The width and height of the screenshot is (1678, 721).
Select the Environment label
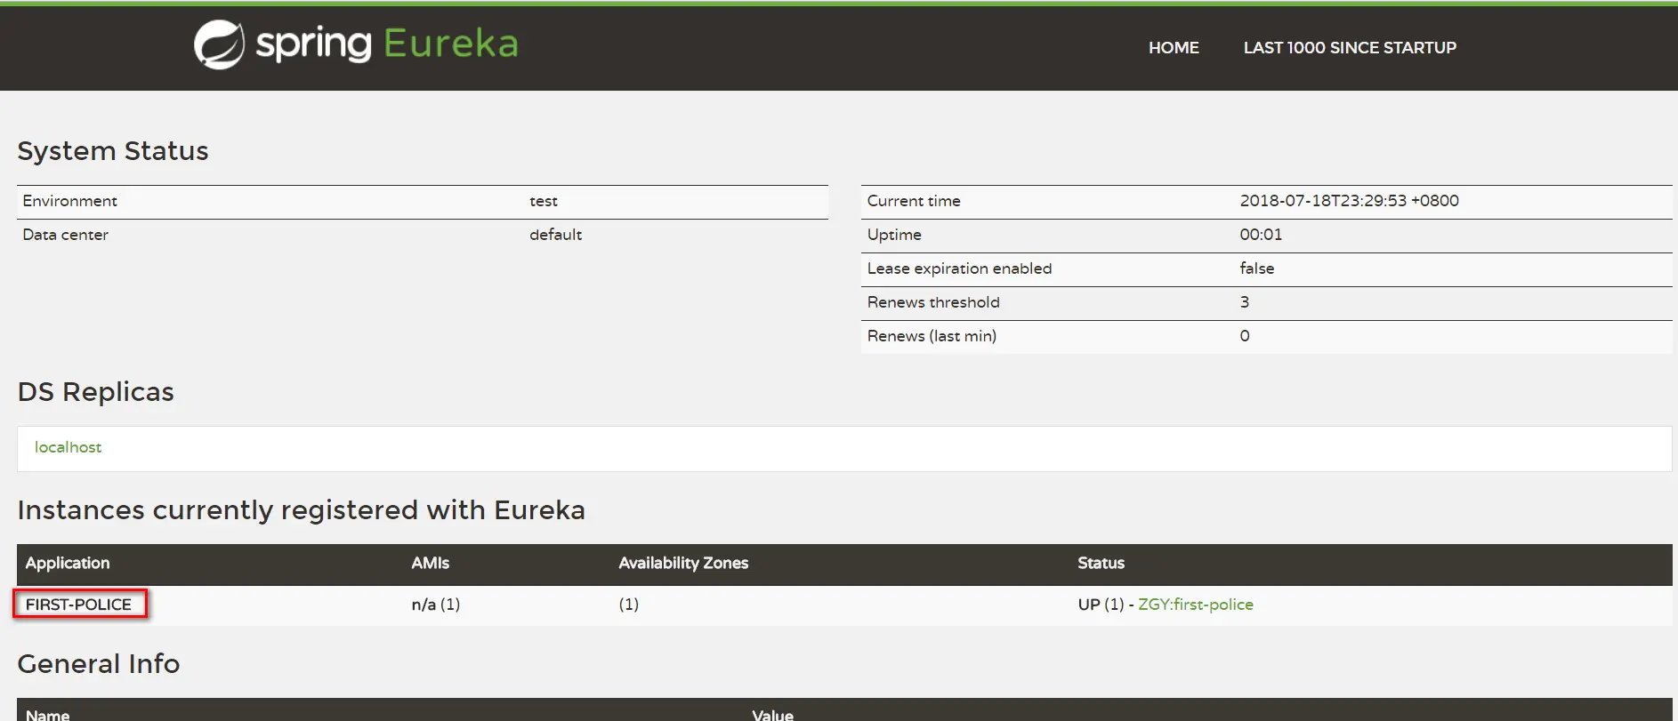pyautogui.click(x=69, y=201)
